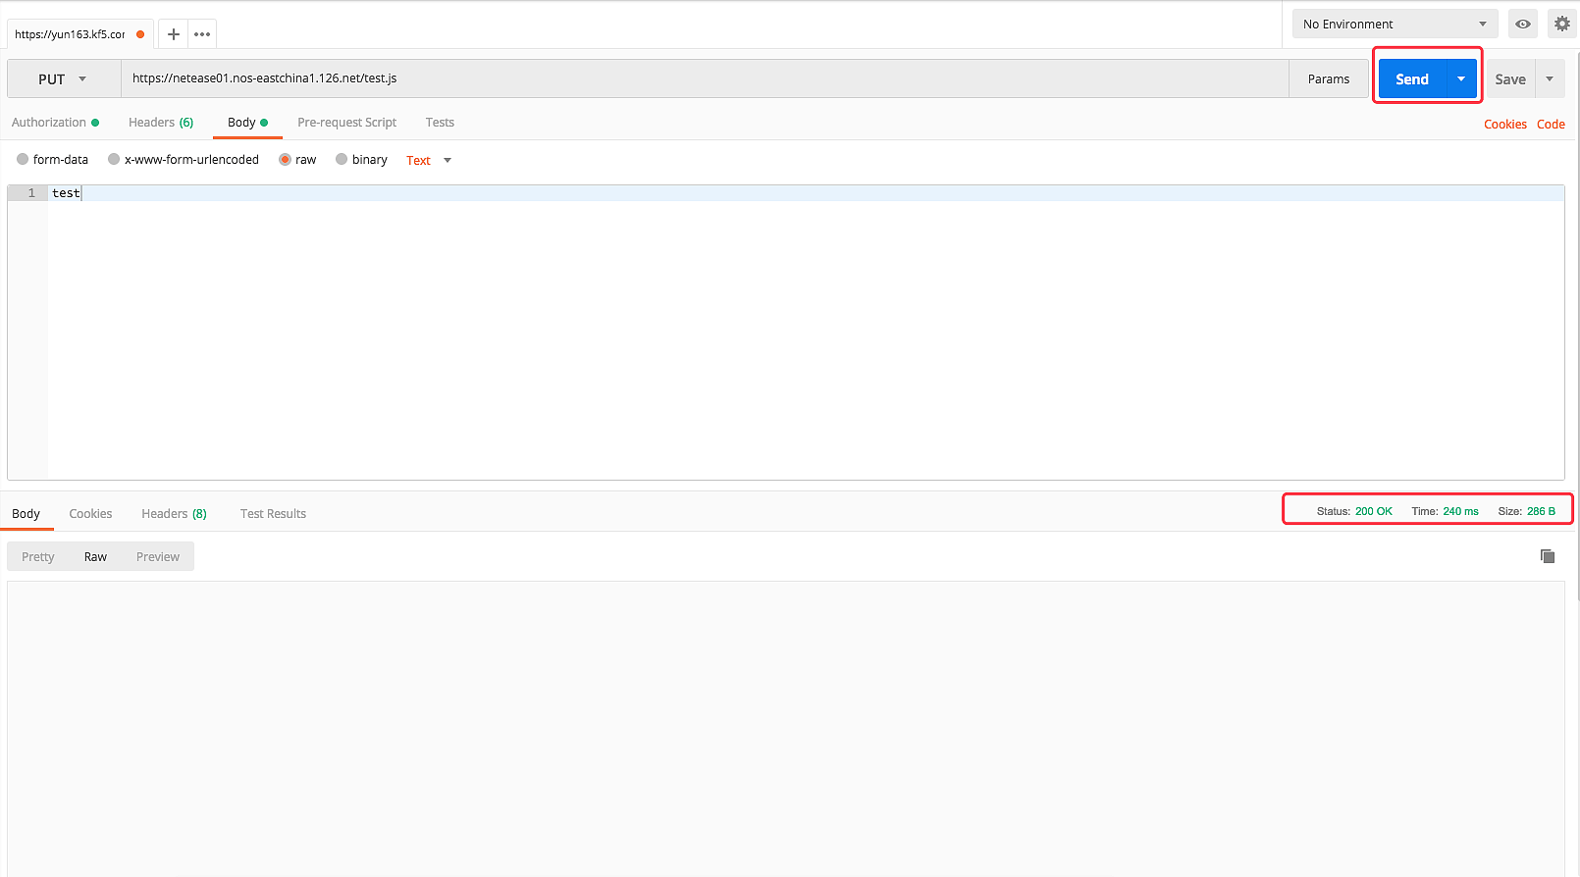Switch response view to Pretty
Image resolution: width=1580 pixels, height=877 pixels.
point(38,557)
